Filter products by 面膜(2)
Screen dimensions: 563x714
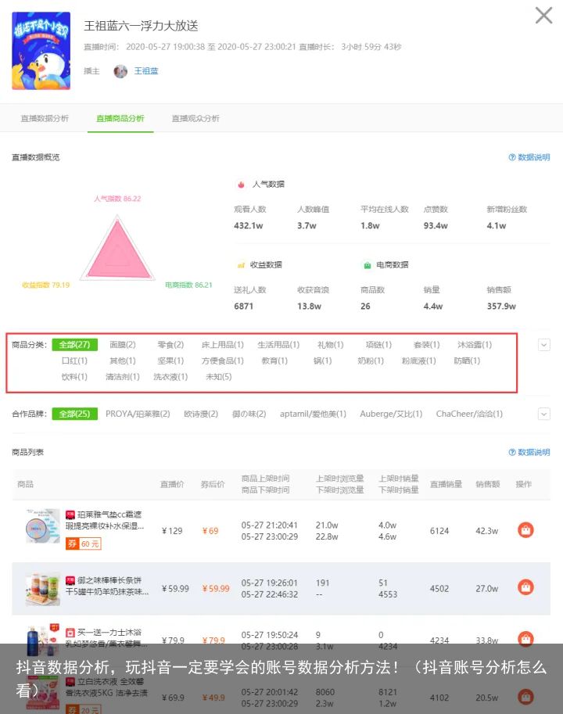pos(123,345)
